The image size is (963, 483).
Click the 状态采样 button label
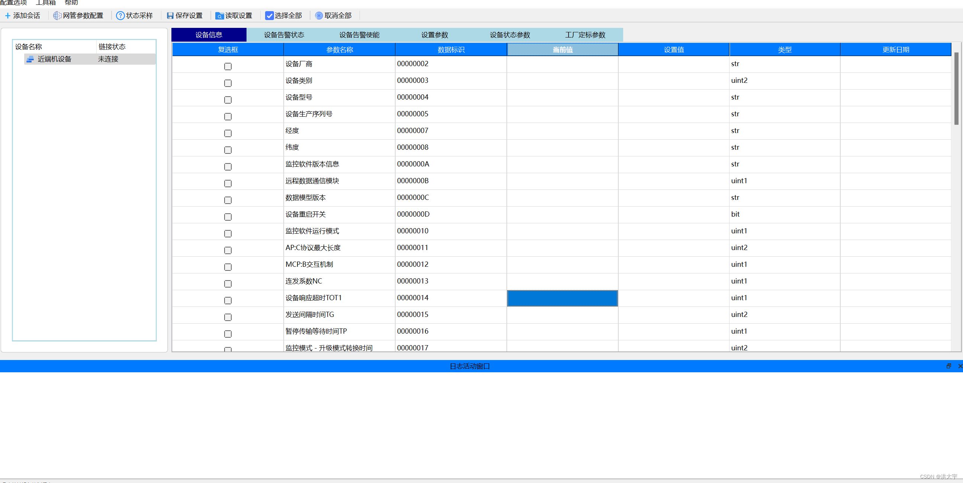139,16
